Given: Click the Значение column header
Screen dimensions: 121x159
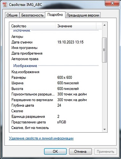Looking at the screenshot, I should (x=76, y=26).
